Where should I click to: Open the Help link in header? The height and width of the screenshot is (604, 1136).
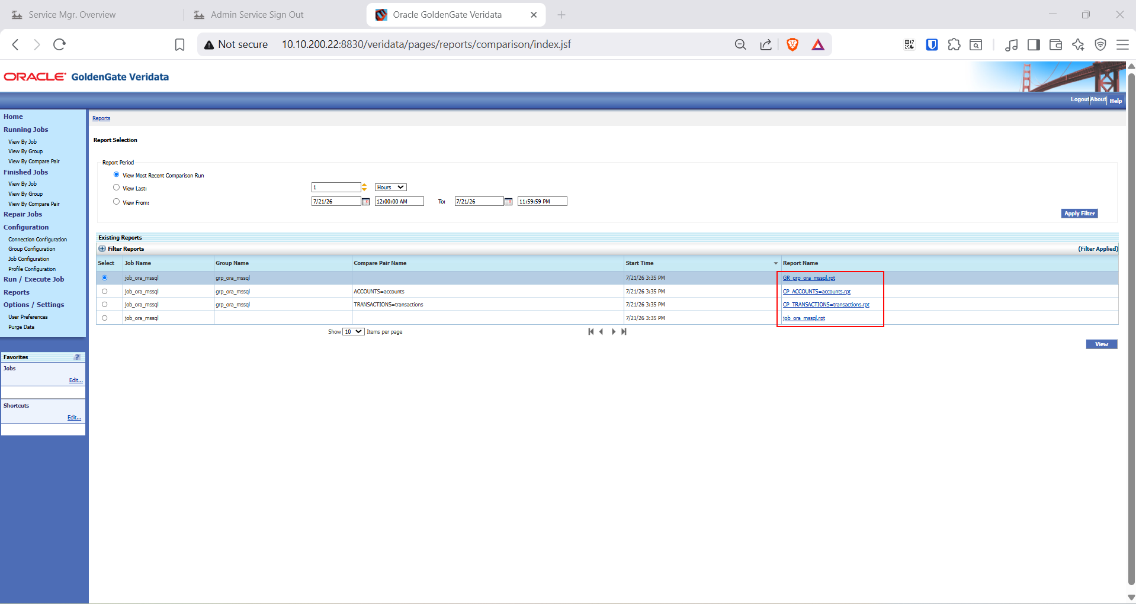click(1116, 101)
